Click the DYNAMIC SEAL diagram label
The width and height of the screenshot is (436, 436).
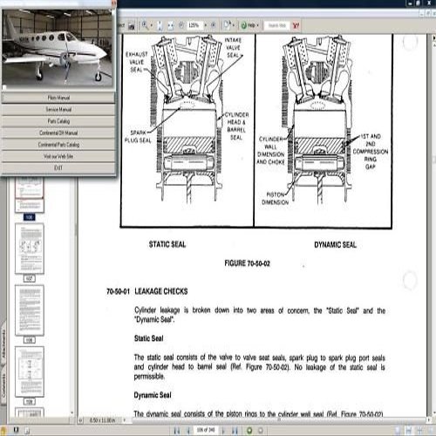(335, 245)
